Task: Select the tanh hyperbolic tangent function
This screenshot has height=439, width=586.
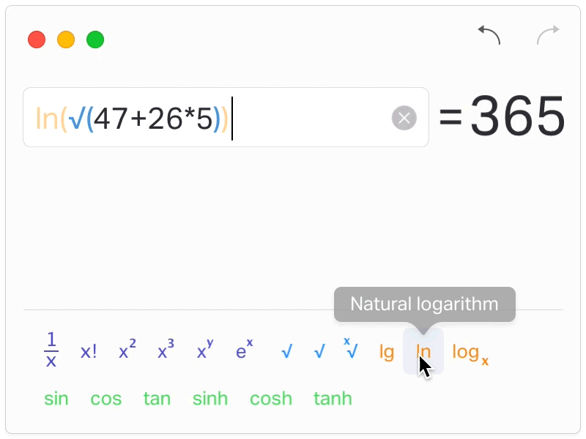Action: 333,399
